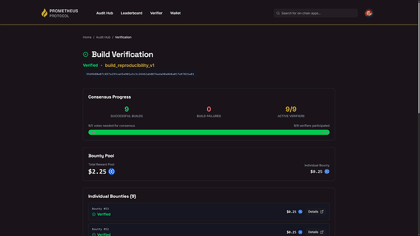
Task: Click the $0.25 amount in Bounty #53 row
Action: (x=292, y=212)
